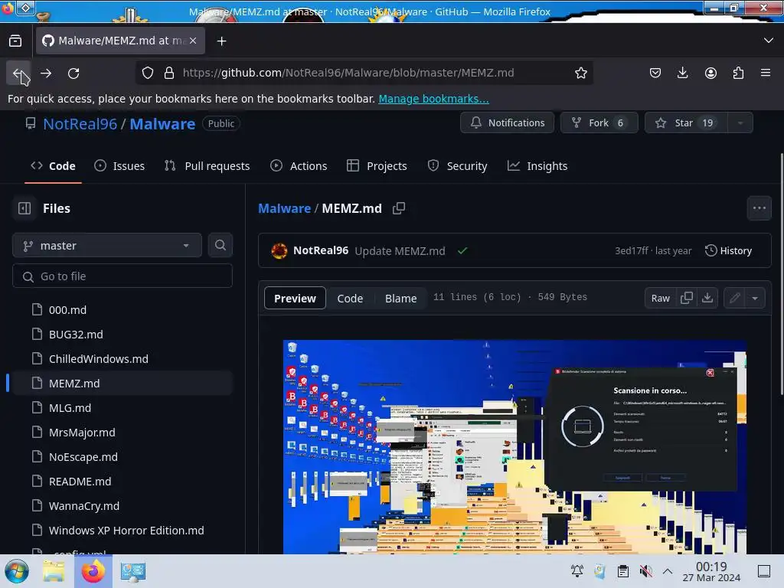Image resolution: width=784 pixels, height=588 pixels.
Task: Click the Notifications button
Action: 507,123
